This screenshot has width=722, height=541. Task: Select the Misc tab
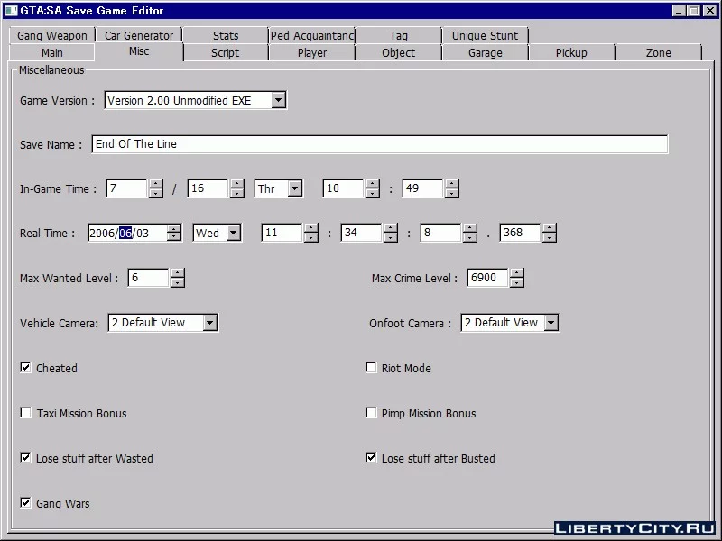pyautogui.click(x=139, y=51)
